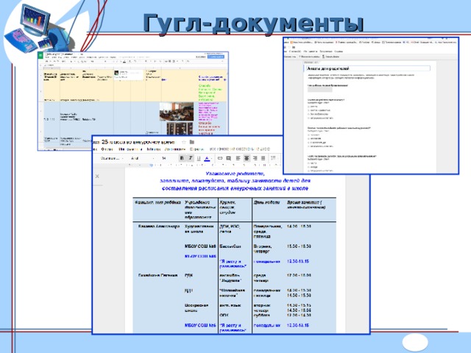Click the '15.00 - 16.30' time cell
Viewport: 471px width, 353px height.
299,246
